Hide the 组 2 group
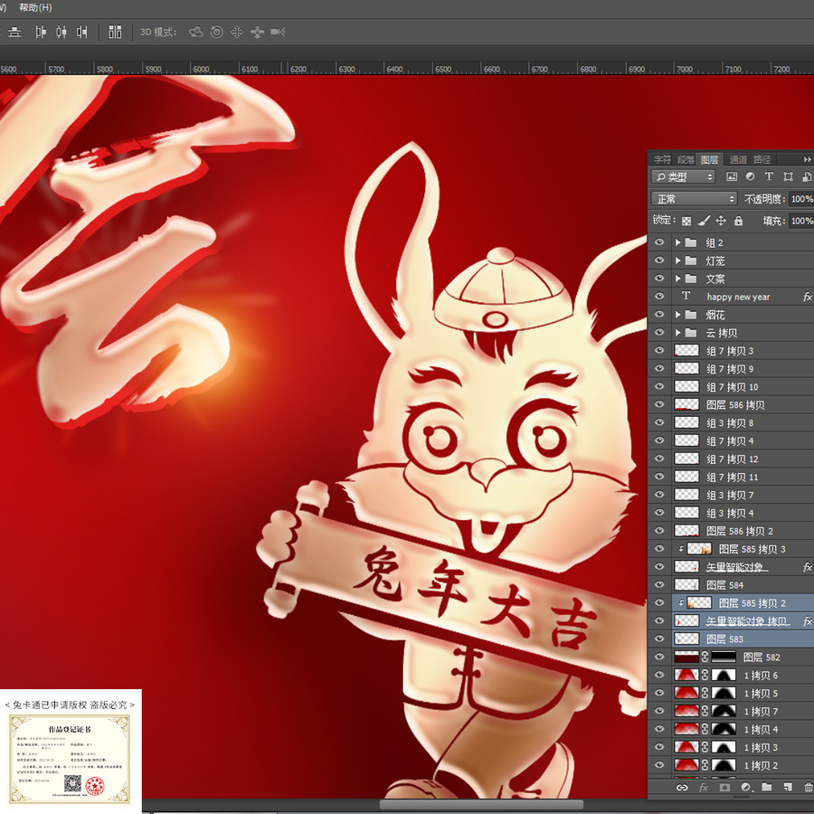Screen dimensions: 814x814 (x=659, y=242)
